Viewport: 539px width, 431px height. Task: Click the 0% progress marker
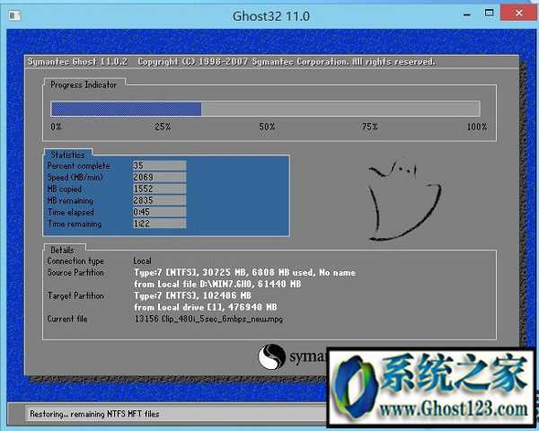[56, 127]
